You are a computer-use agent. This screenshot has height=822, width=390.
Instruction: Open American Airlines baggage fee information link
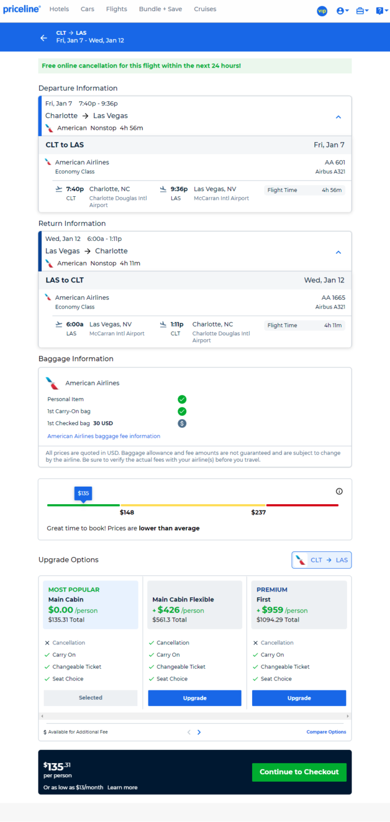point(104,436)
